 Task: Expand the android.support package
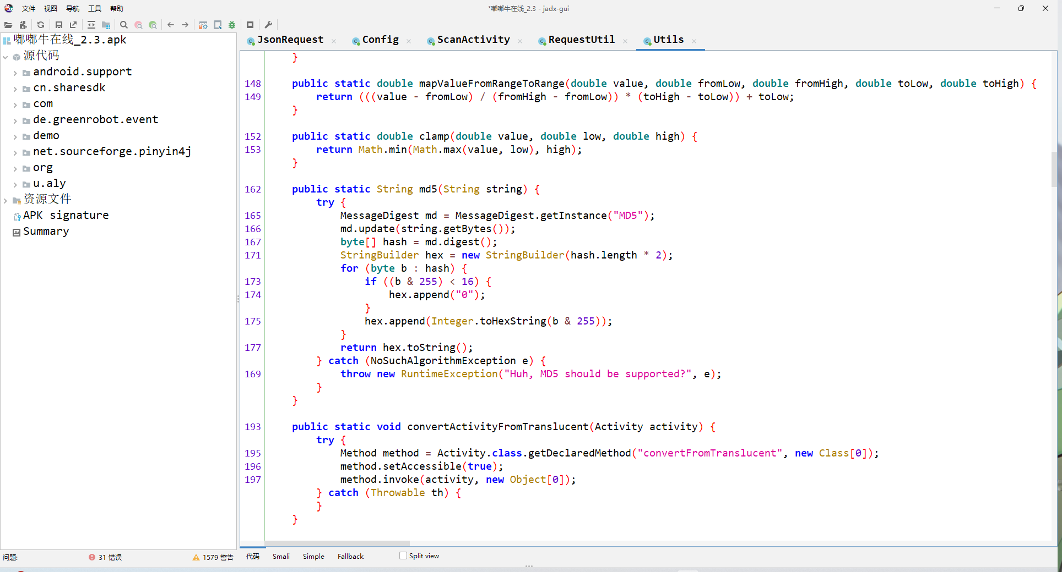pos(15,73)
